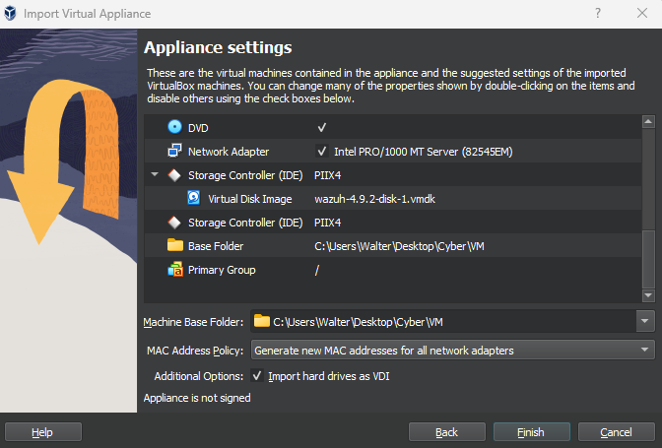Select the Base Folder path row
Screen dimensions: 662x448
(x=399, y=246)
